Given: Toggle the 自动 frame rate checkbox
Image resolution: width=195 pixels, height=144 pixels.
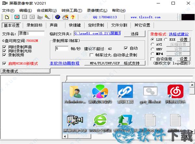Looking at the screenshot, I should click(x=126, y=48).
